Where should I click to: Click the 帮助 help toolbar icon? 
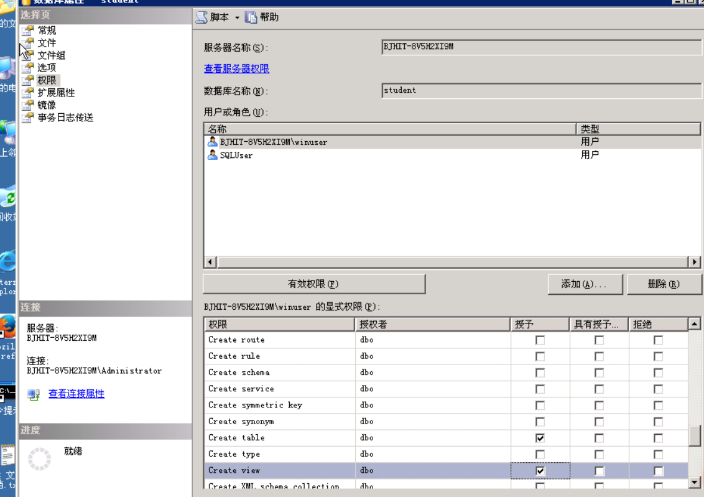tap(251, 17)
